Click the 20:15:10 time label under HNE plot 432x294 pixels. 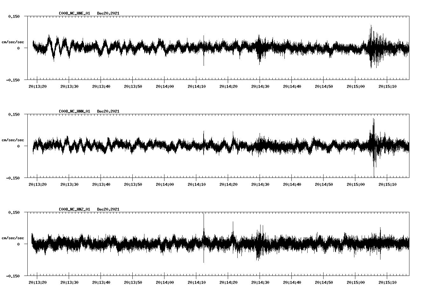[387, 87]
